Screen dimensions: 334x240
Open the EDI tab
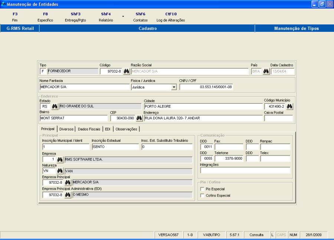tap(108, 129)
